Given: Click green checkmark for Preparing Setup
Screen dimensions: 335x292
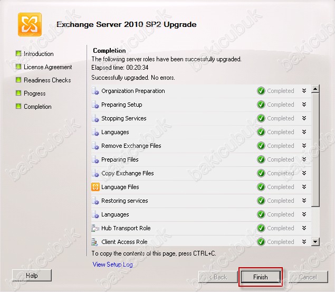Looking at the screenshot, I should point(261,105).
